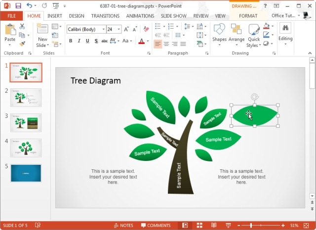Open PowerPoint Help question mark
The width and height of the screenshot is (316, 230).
pyautogui.click(x=265, y=6)
